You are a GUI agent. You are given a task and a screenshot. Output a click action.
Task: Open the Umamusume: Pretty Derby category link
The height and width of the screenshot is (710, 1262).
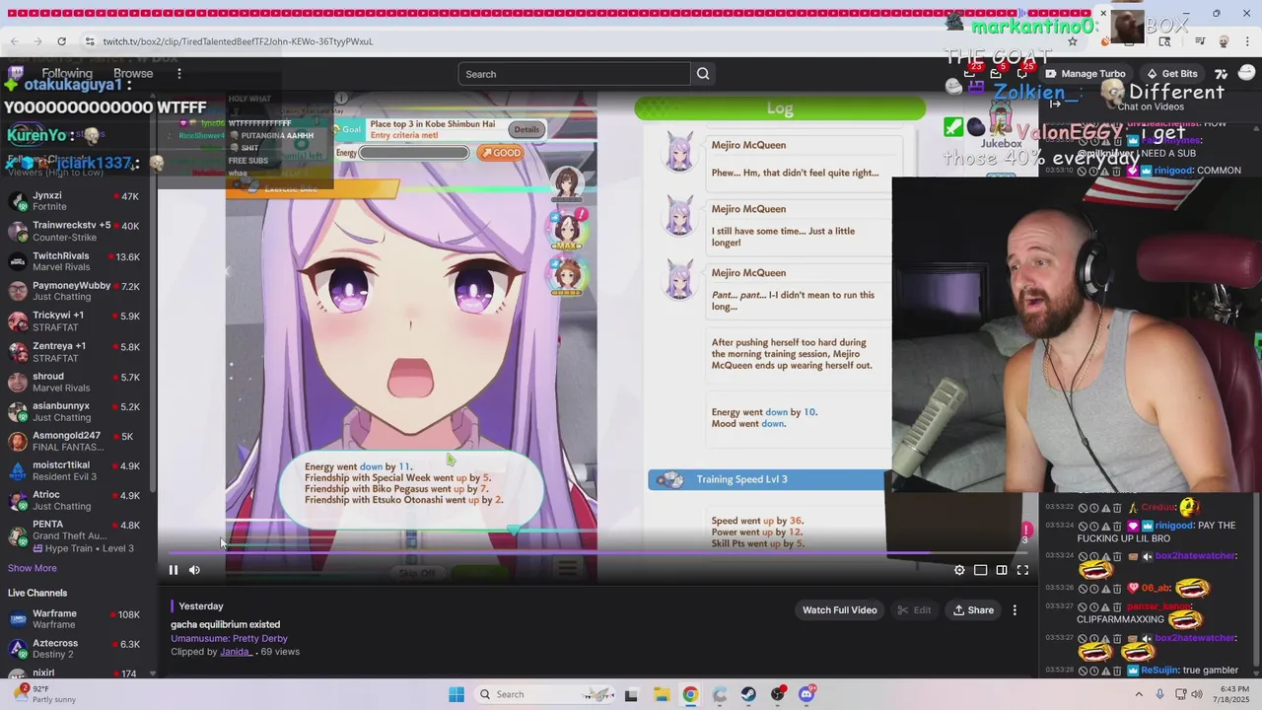(231, 638)
